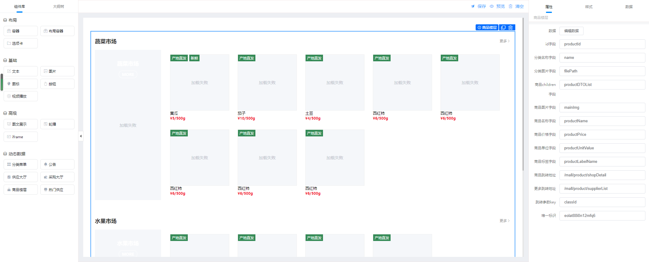Click the 茄子 product image thumbnail
The image size is (649, 262).
click(x=267, y=83)
